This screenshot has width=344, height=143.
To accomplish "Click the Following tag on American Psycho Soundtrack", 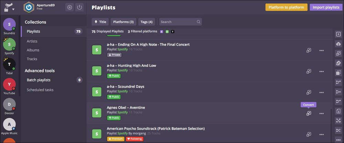I will (x=135, y=139).
